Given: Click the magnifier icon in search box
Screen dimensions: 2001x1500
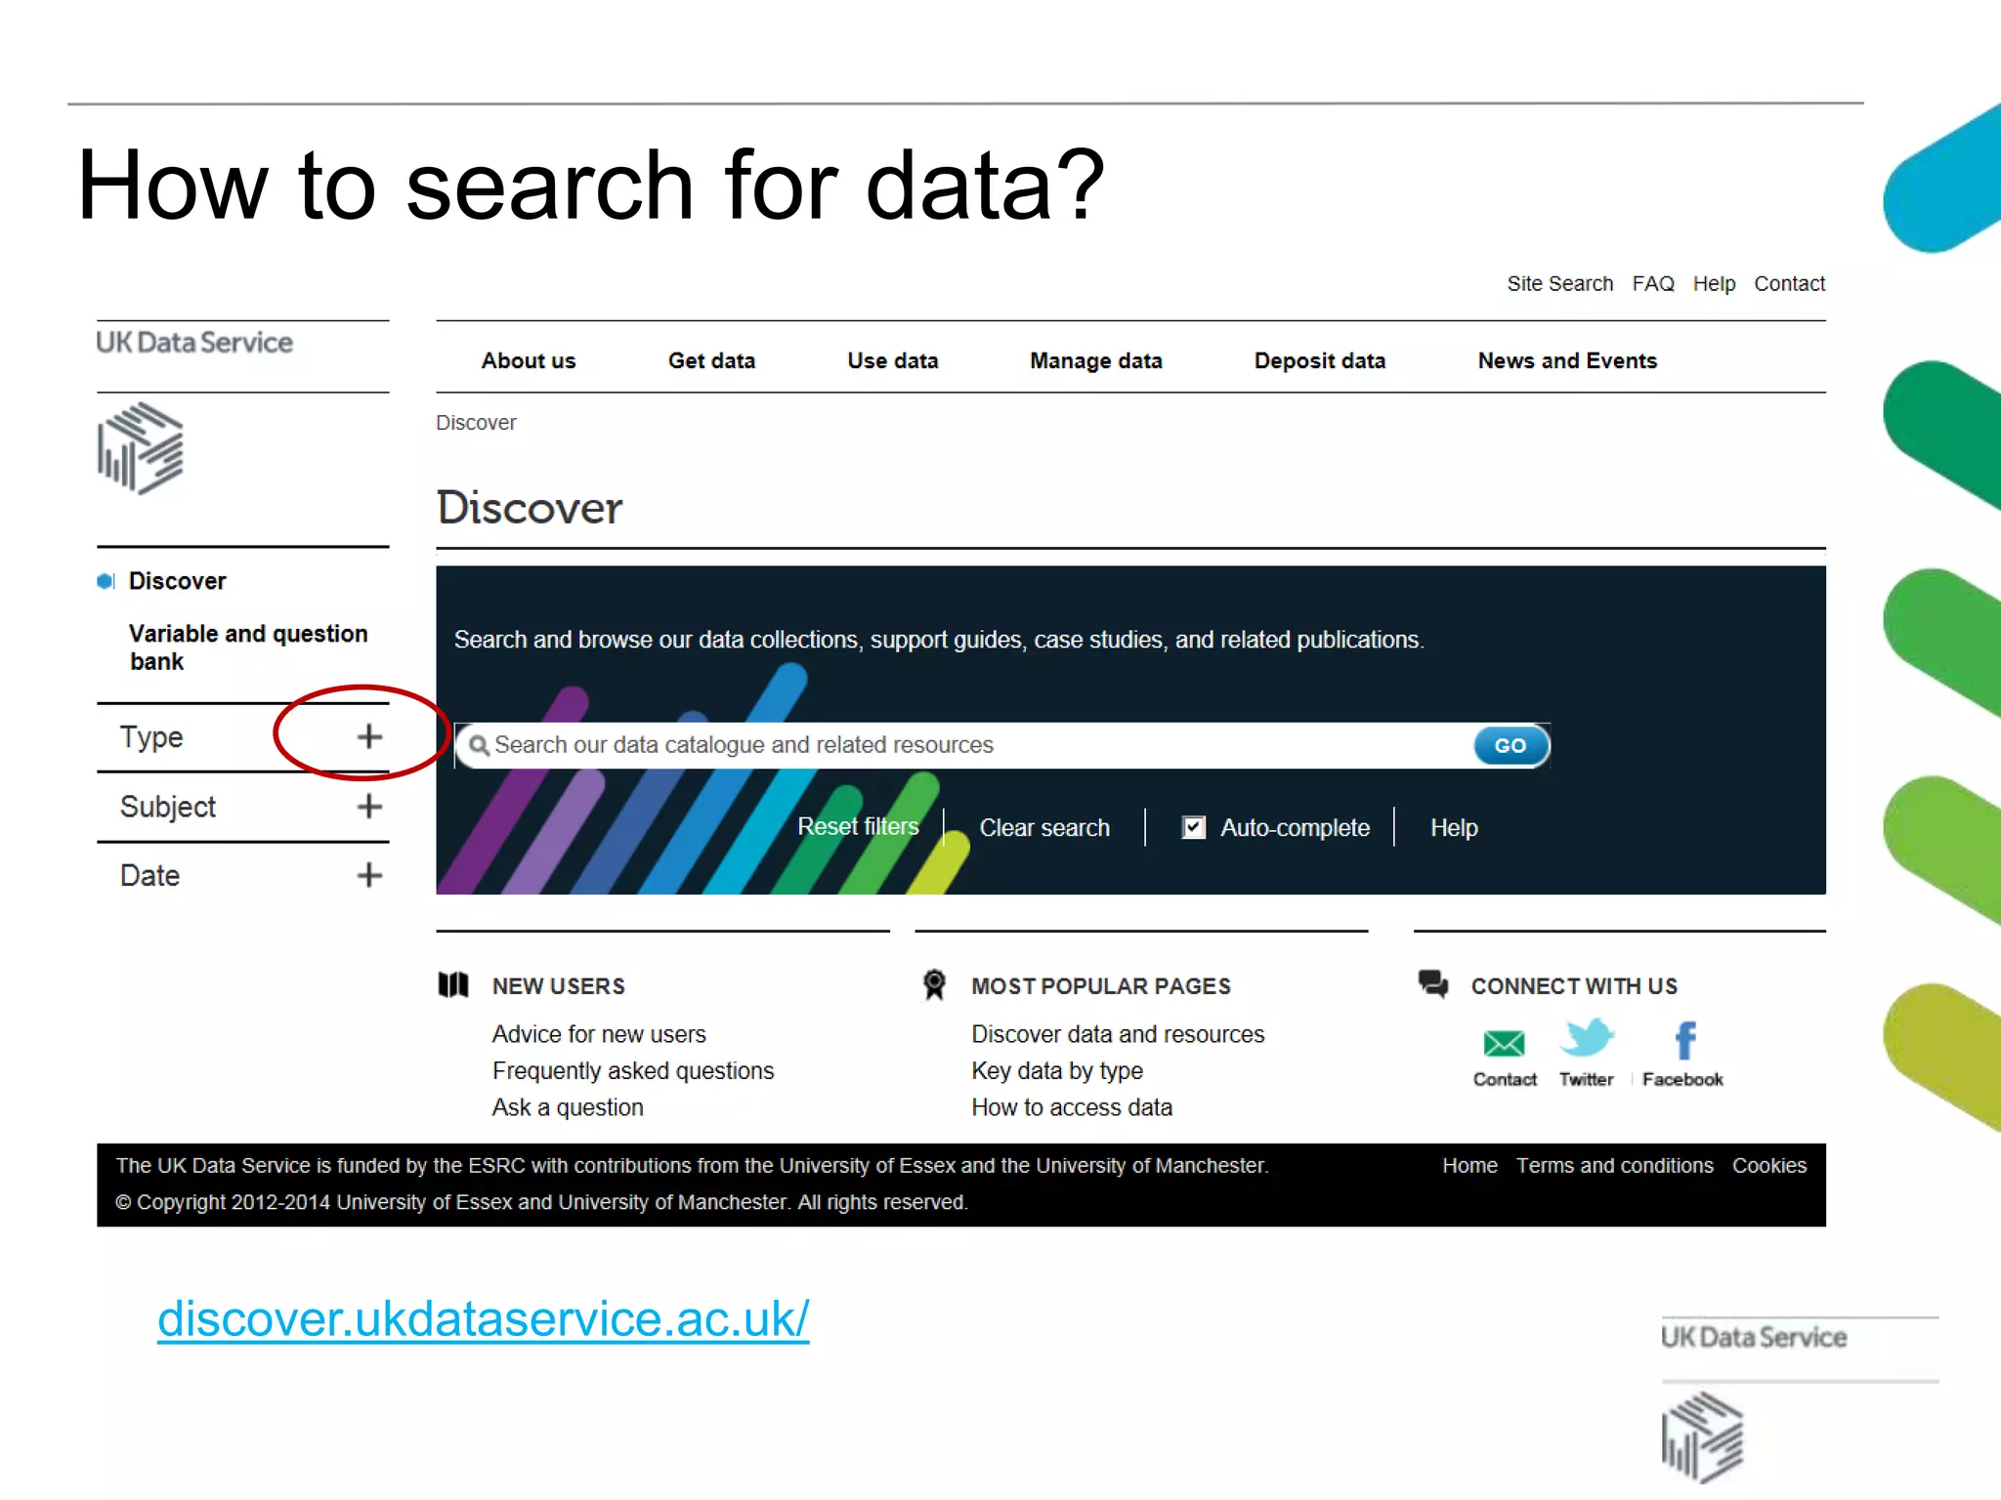Looking at the screenshot, I should point(479,746).
